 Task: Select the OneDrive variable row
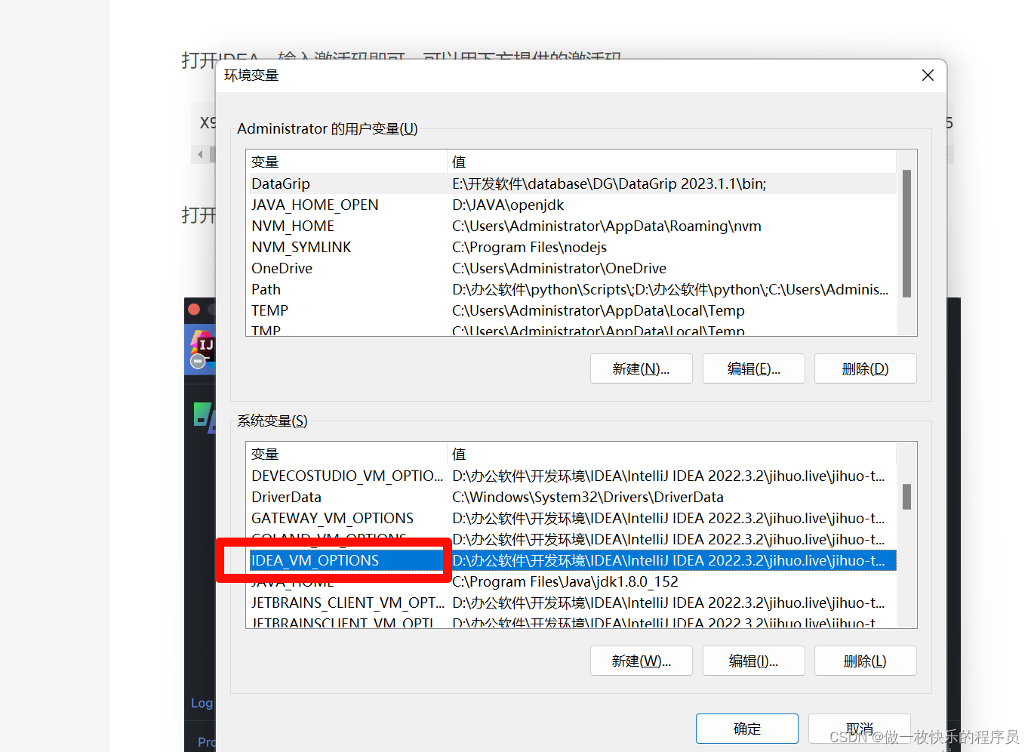pos(571,268)
